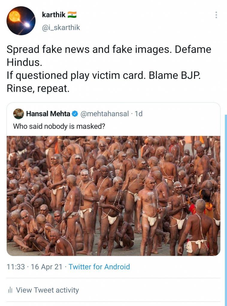
Task: Tap karthik's profile avatar picture
Action: [21, 21]
